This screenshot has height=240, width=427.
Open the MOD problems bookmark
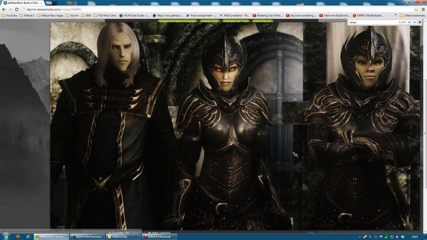coord(234,15)
